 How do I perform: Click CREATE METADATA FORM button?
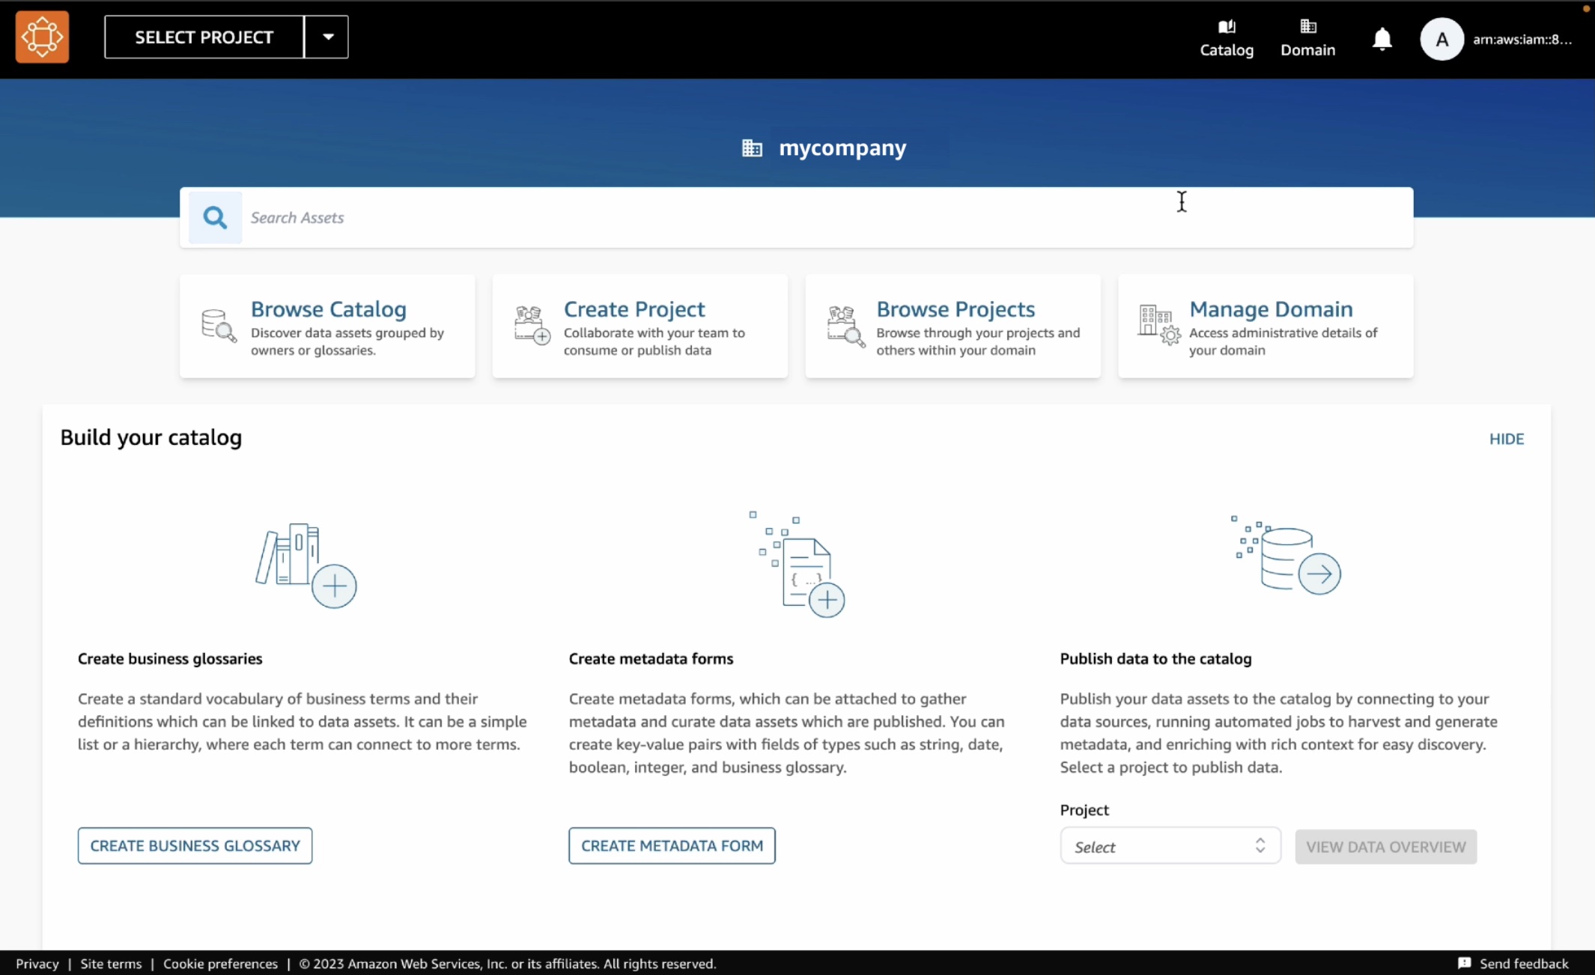(672, 845)
